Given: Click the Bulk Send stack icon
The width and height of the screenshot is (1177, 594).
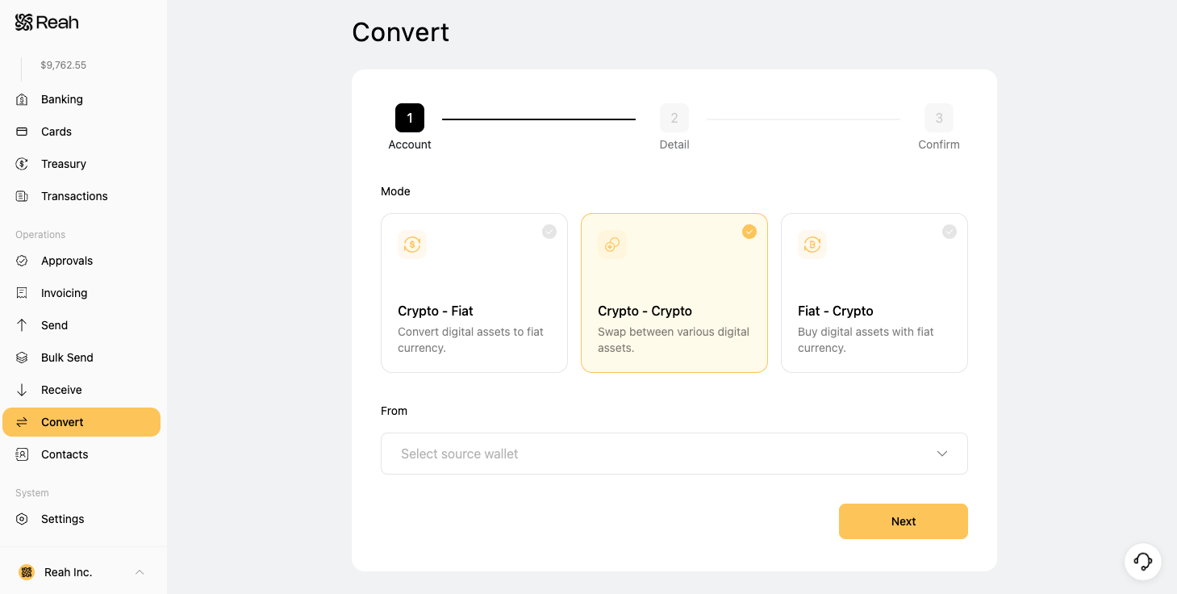Looking at the screenshot, I should 23,358.
